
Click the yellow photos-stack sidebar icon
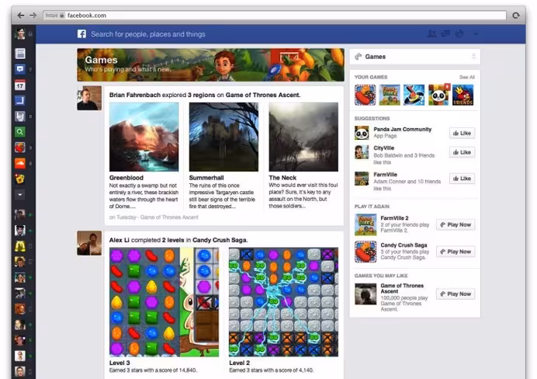tap(20, 179)
